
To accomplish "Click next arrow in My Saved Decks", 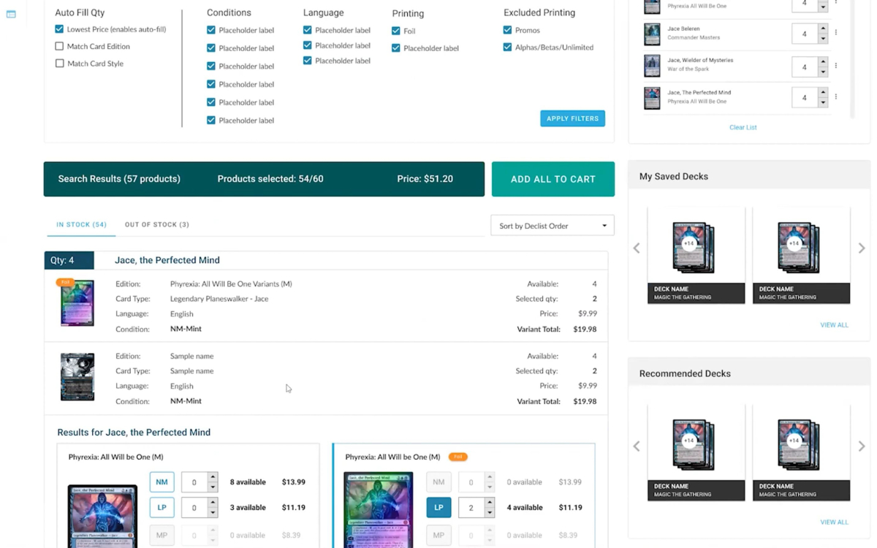I will point(862,248).
